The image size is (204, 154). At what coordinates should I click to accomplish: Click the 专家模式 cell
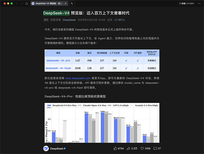152,61
